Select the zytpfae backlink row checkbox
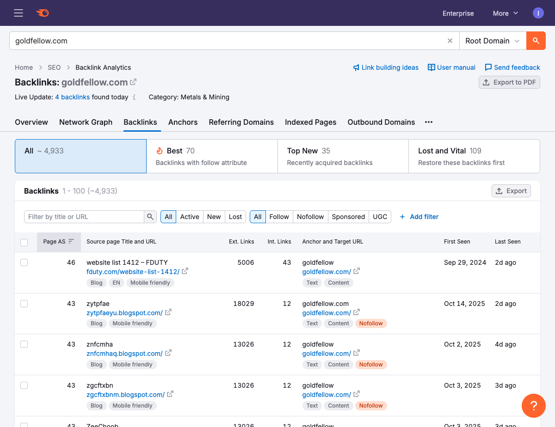Image resolution: width=555 pixels, height=427 pixels. coord(24,304)
